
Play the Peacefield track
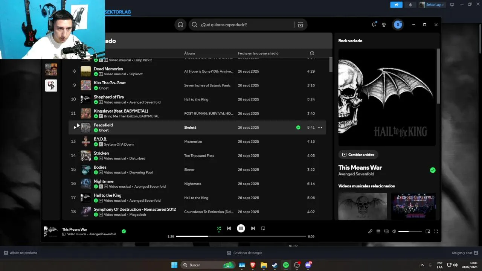click(x=75, y=128)
